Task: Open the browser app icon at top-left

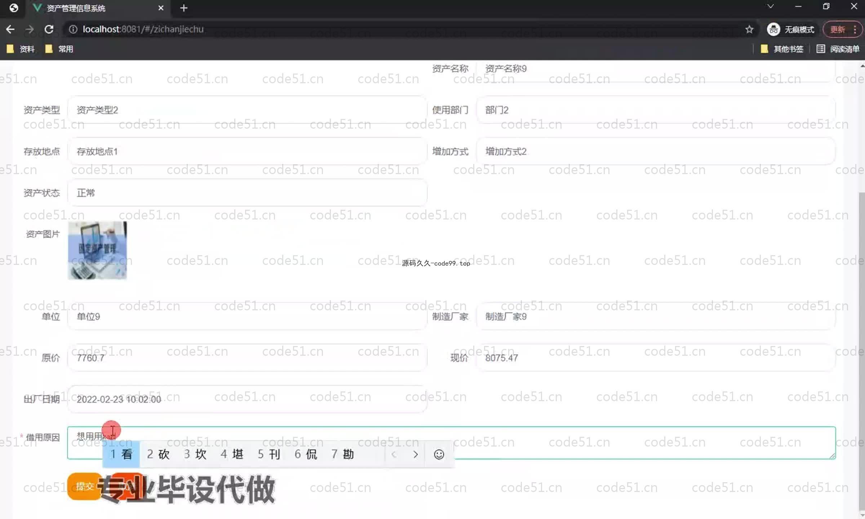Action: pos(14,8)
